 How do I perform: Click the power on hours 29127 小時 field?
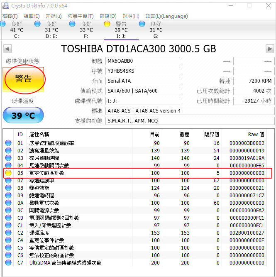pyautogui.click(x=254, y=101)
